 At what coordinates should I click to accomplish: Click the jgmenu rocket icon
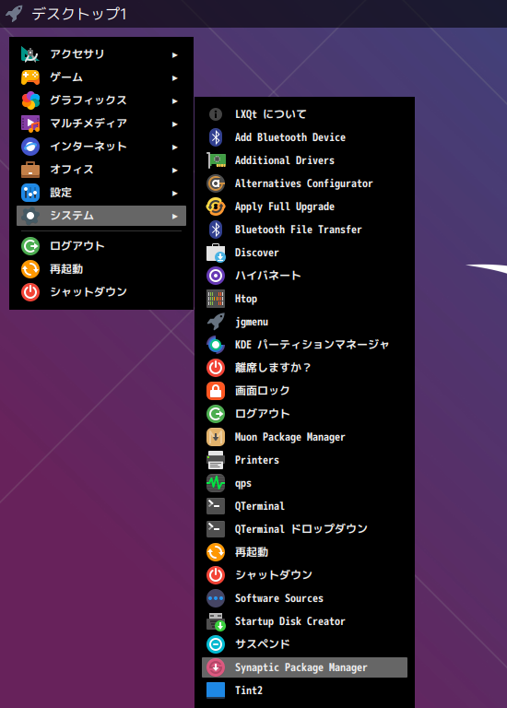coord(216,322)
